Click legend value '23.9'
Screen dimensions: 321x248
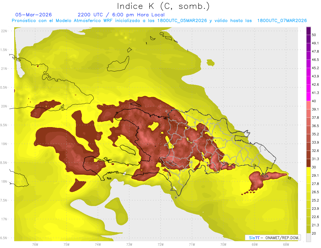(315, 208)
